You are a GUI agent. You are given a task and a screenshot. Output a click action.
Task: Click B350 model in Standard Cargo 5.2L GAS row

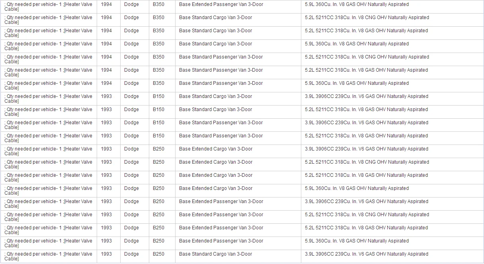158,31
